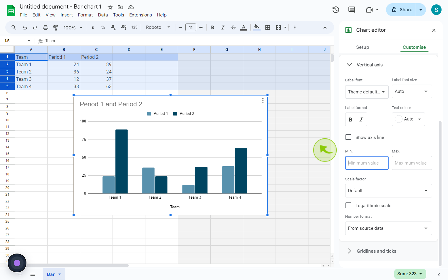Enable Show axis line checkbox
448x280 pixels.
[x=348, y=137]
